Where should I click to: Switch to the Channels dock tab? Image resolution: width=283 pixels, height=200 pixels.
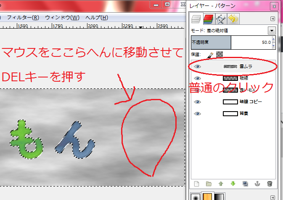coord(209,19)
